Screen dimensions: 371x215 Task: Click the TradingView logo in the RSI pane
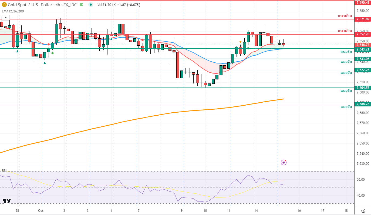click(x=7, y=201)
